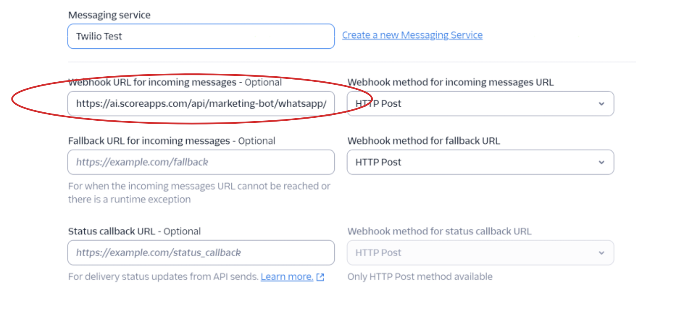Follow the Learn more link
The height and width of the screenshot is (333, 698).
[x=287, y=277]
